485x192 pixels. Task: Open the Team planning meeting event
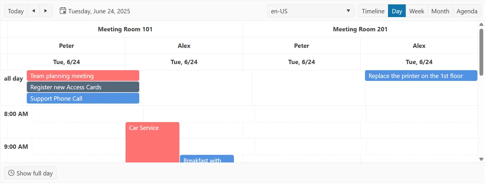coord(83,76)
